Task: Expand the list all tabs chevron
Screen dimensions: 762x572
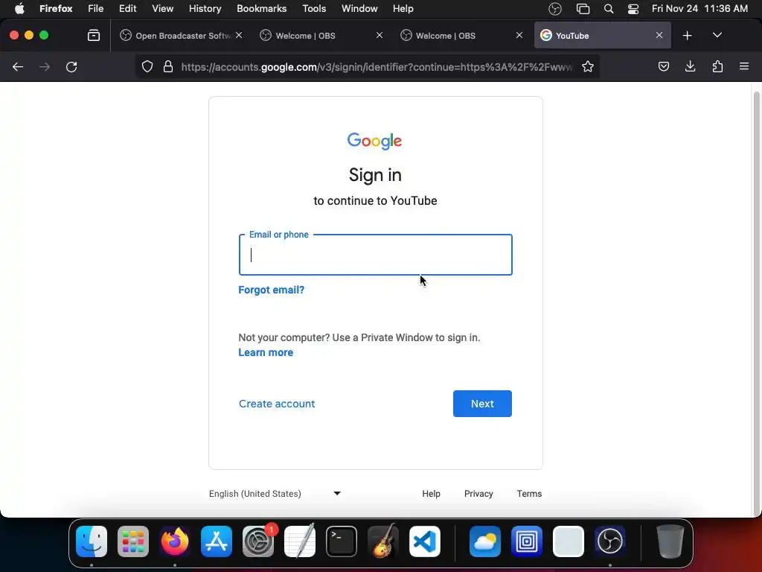Action: (717, 36)
